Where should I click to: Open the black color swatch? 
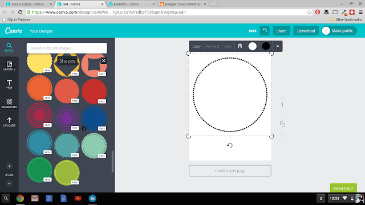(266, 46)
